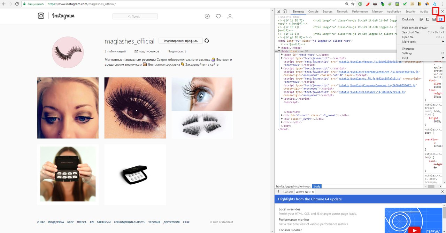This screenshot has width=446, height=233.
Task: Open the Chrome three-dot menu
Action: pyautogui.click(x=442, y=4)
